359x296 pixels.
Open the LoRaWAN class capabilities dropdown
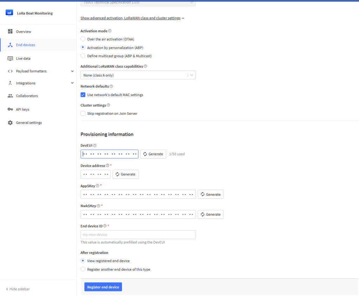[x=191, y=75]
